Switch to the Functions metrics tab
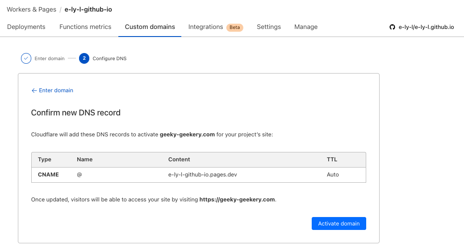464x250 pixels. [85, 27]
